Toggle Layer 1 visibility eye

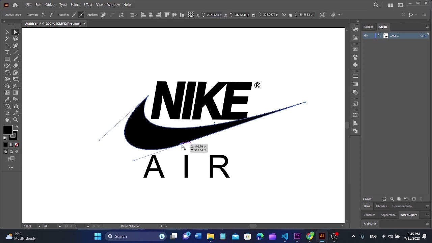(366, 35)
